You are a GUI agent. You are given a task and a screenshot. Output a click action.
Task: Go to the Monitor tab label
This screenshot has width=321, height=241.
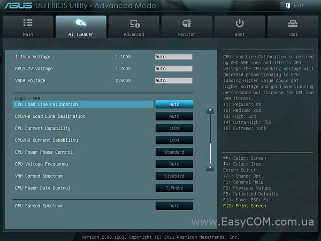187,34
